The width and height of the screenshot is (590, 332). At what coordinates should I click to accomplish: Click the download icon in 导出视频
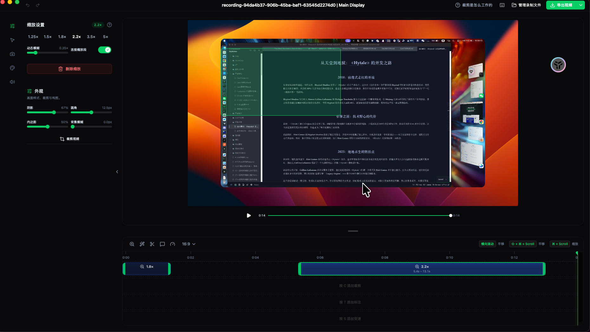click(x=553, y=5)
